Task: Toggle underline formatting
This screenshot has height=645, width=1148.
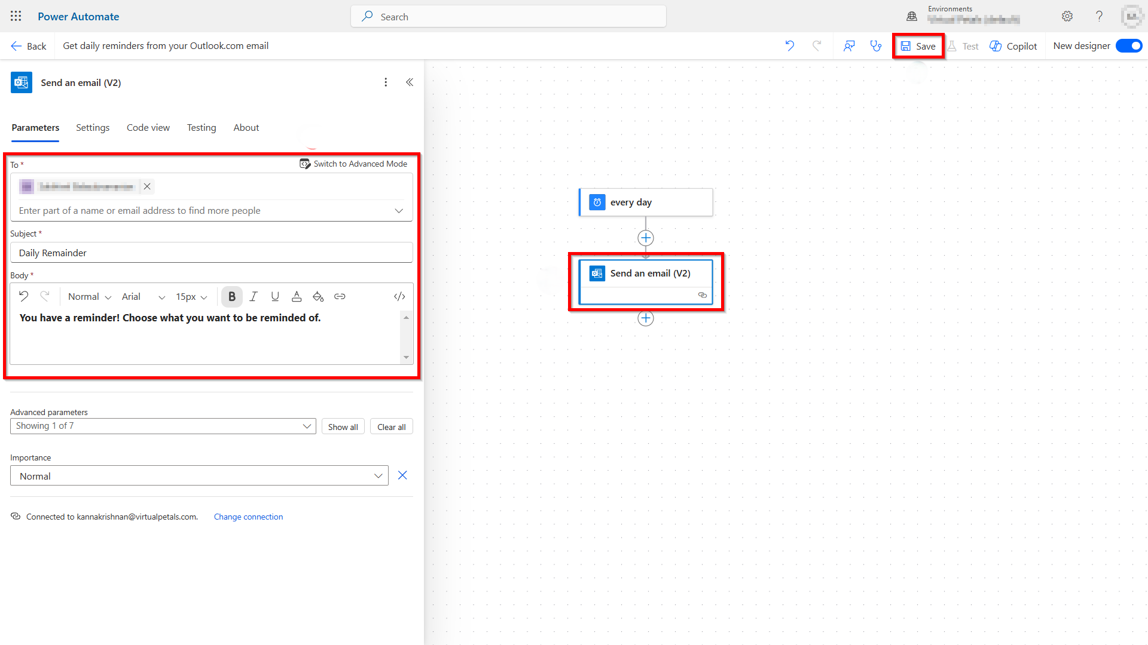Action: tap(275, 296)
